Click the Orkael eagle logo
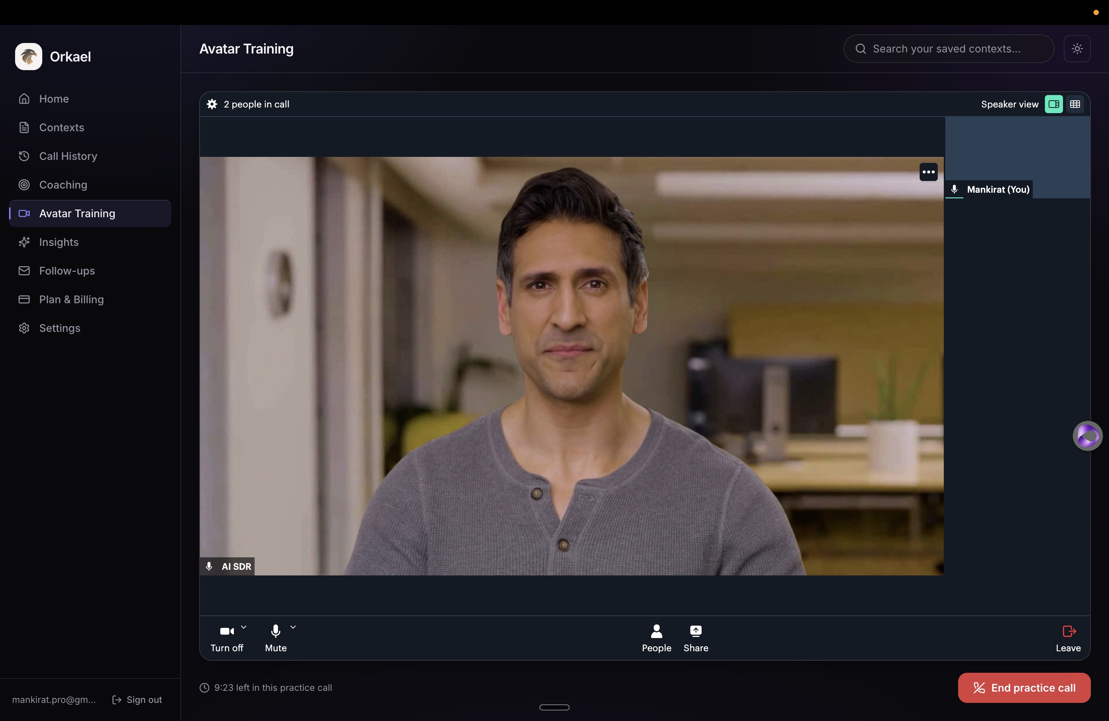The height and width of the screenshot is (721, 1109). pos(28,56)
